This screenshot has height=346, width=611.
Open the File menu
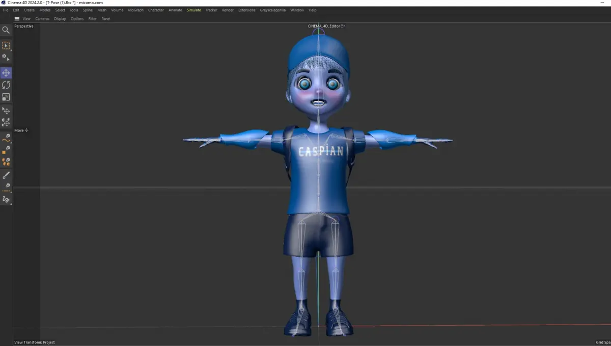click(x=6, y=10)
